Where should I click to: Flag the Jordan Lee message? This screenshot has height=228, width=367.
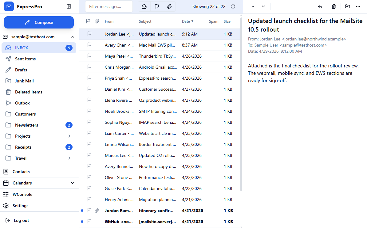point(89,34)
